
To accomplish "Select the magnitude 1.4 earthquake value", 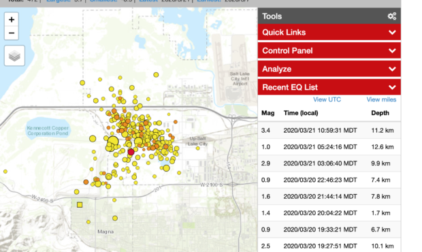I will pyautogui.click(x=265, y=213).
